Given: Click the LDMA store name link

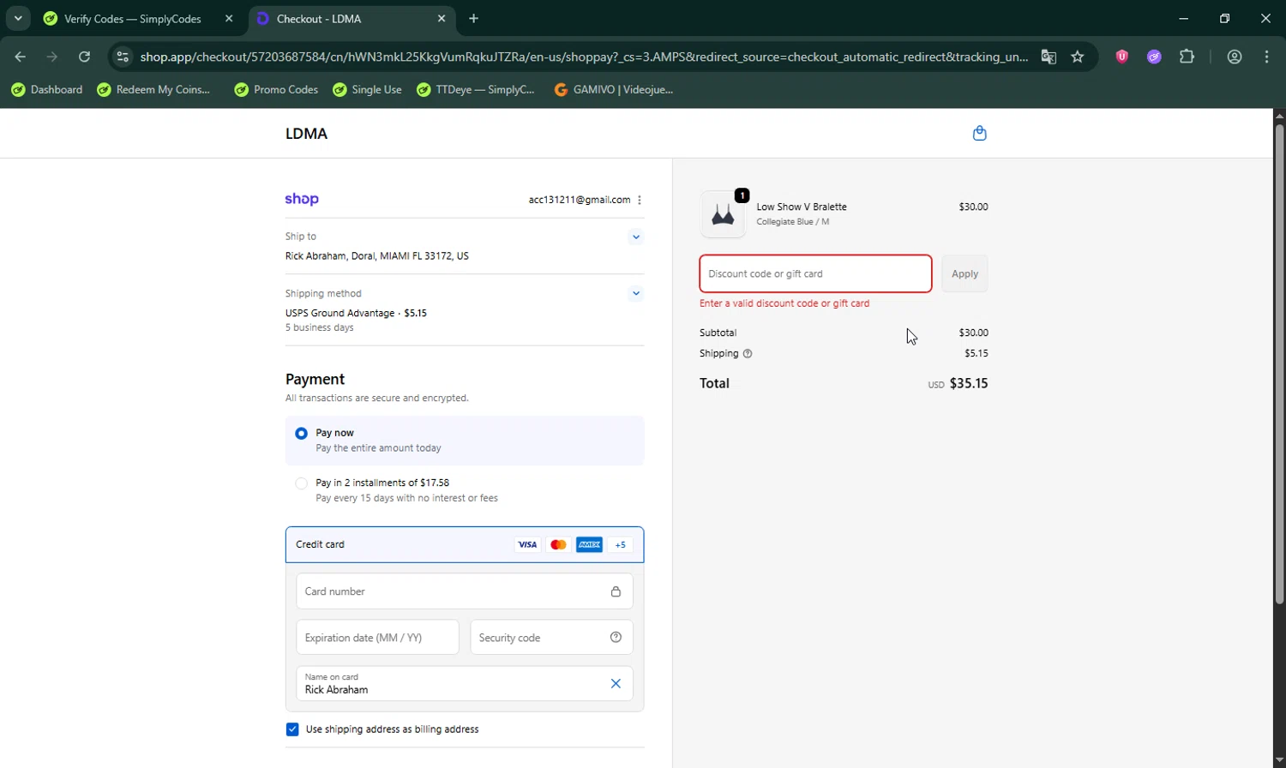Looking at the screenshot, I should (306, 133).
